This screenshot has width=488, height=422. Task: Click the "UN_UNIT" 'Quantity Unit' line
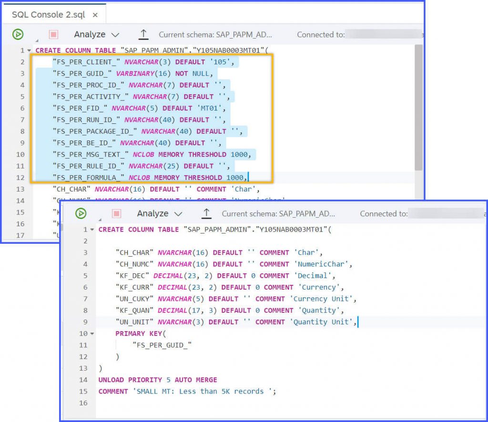tap(236, 322)
